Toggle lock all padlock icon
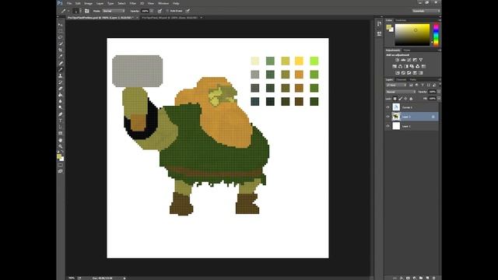The image size is (498, 280). (411, 99)
